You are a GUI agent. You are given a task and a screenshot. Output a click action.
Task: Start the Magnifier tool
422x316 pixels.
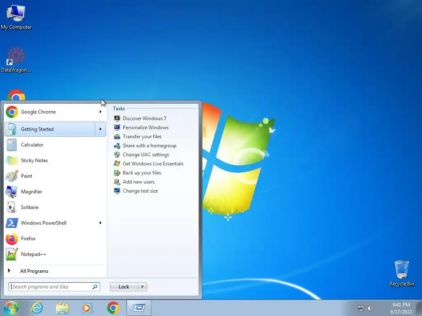pyautogui.click(x=55, y=192)
